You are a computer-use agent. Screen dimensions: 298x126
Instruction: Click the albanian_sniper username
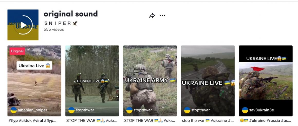(x=33, y=110)
